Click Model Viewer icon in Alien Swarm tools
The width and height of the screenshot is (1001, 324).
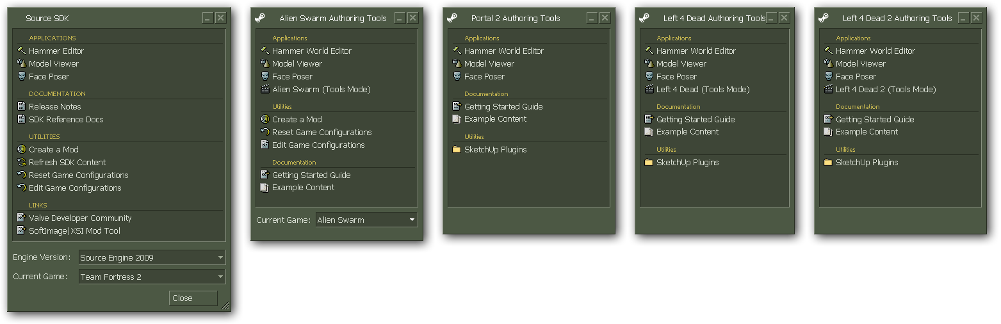click(x=264, y=63)
